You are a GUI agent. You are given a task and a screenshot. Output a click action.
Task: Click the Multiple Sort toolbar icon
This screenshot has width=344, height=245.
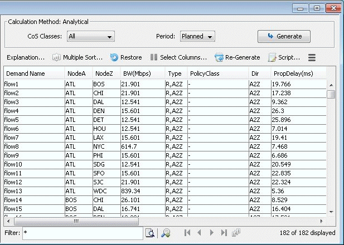[56, 57]
